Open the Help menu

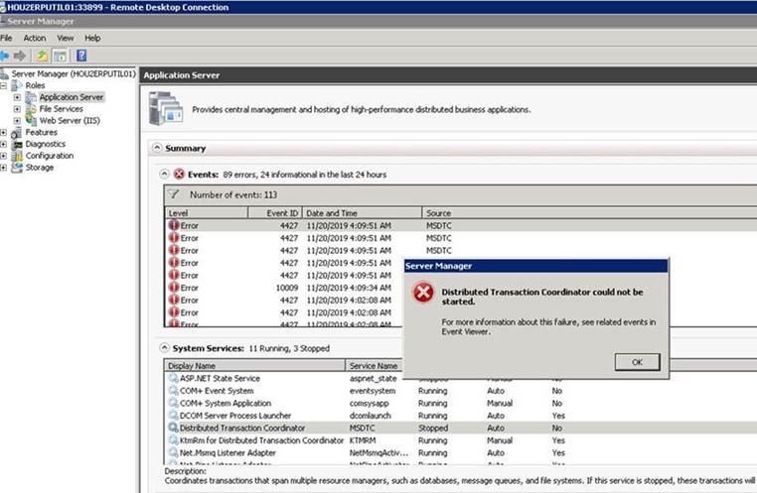[92, 38]
